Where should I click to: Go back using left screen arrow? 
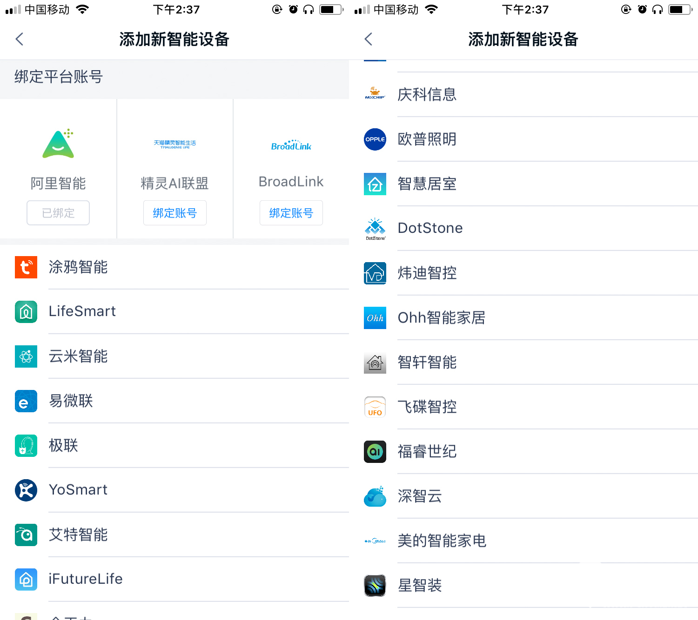click(20, 39)
